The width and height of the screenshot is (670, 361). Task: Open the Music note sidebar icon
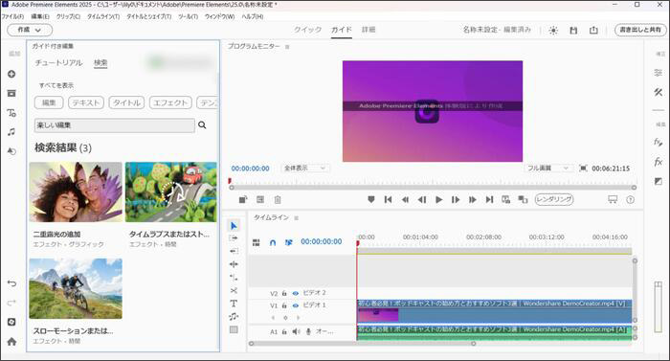(11, 132)
